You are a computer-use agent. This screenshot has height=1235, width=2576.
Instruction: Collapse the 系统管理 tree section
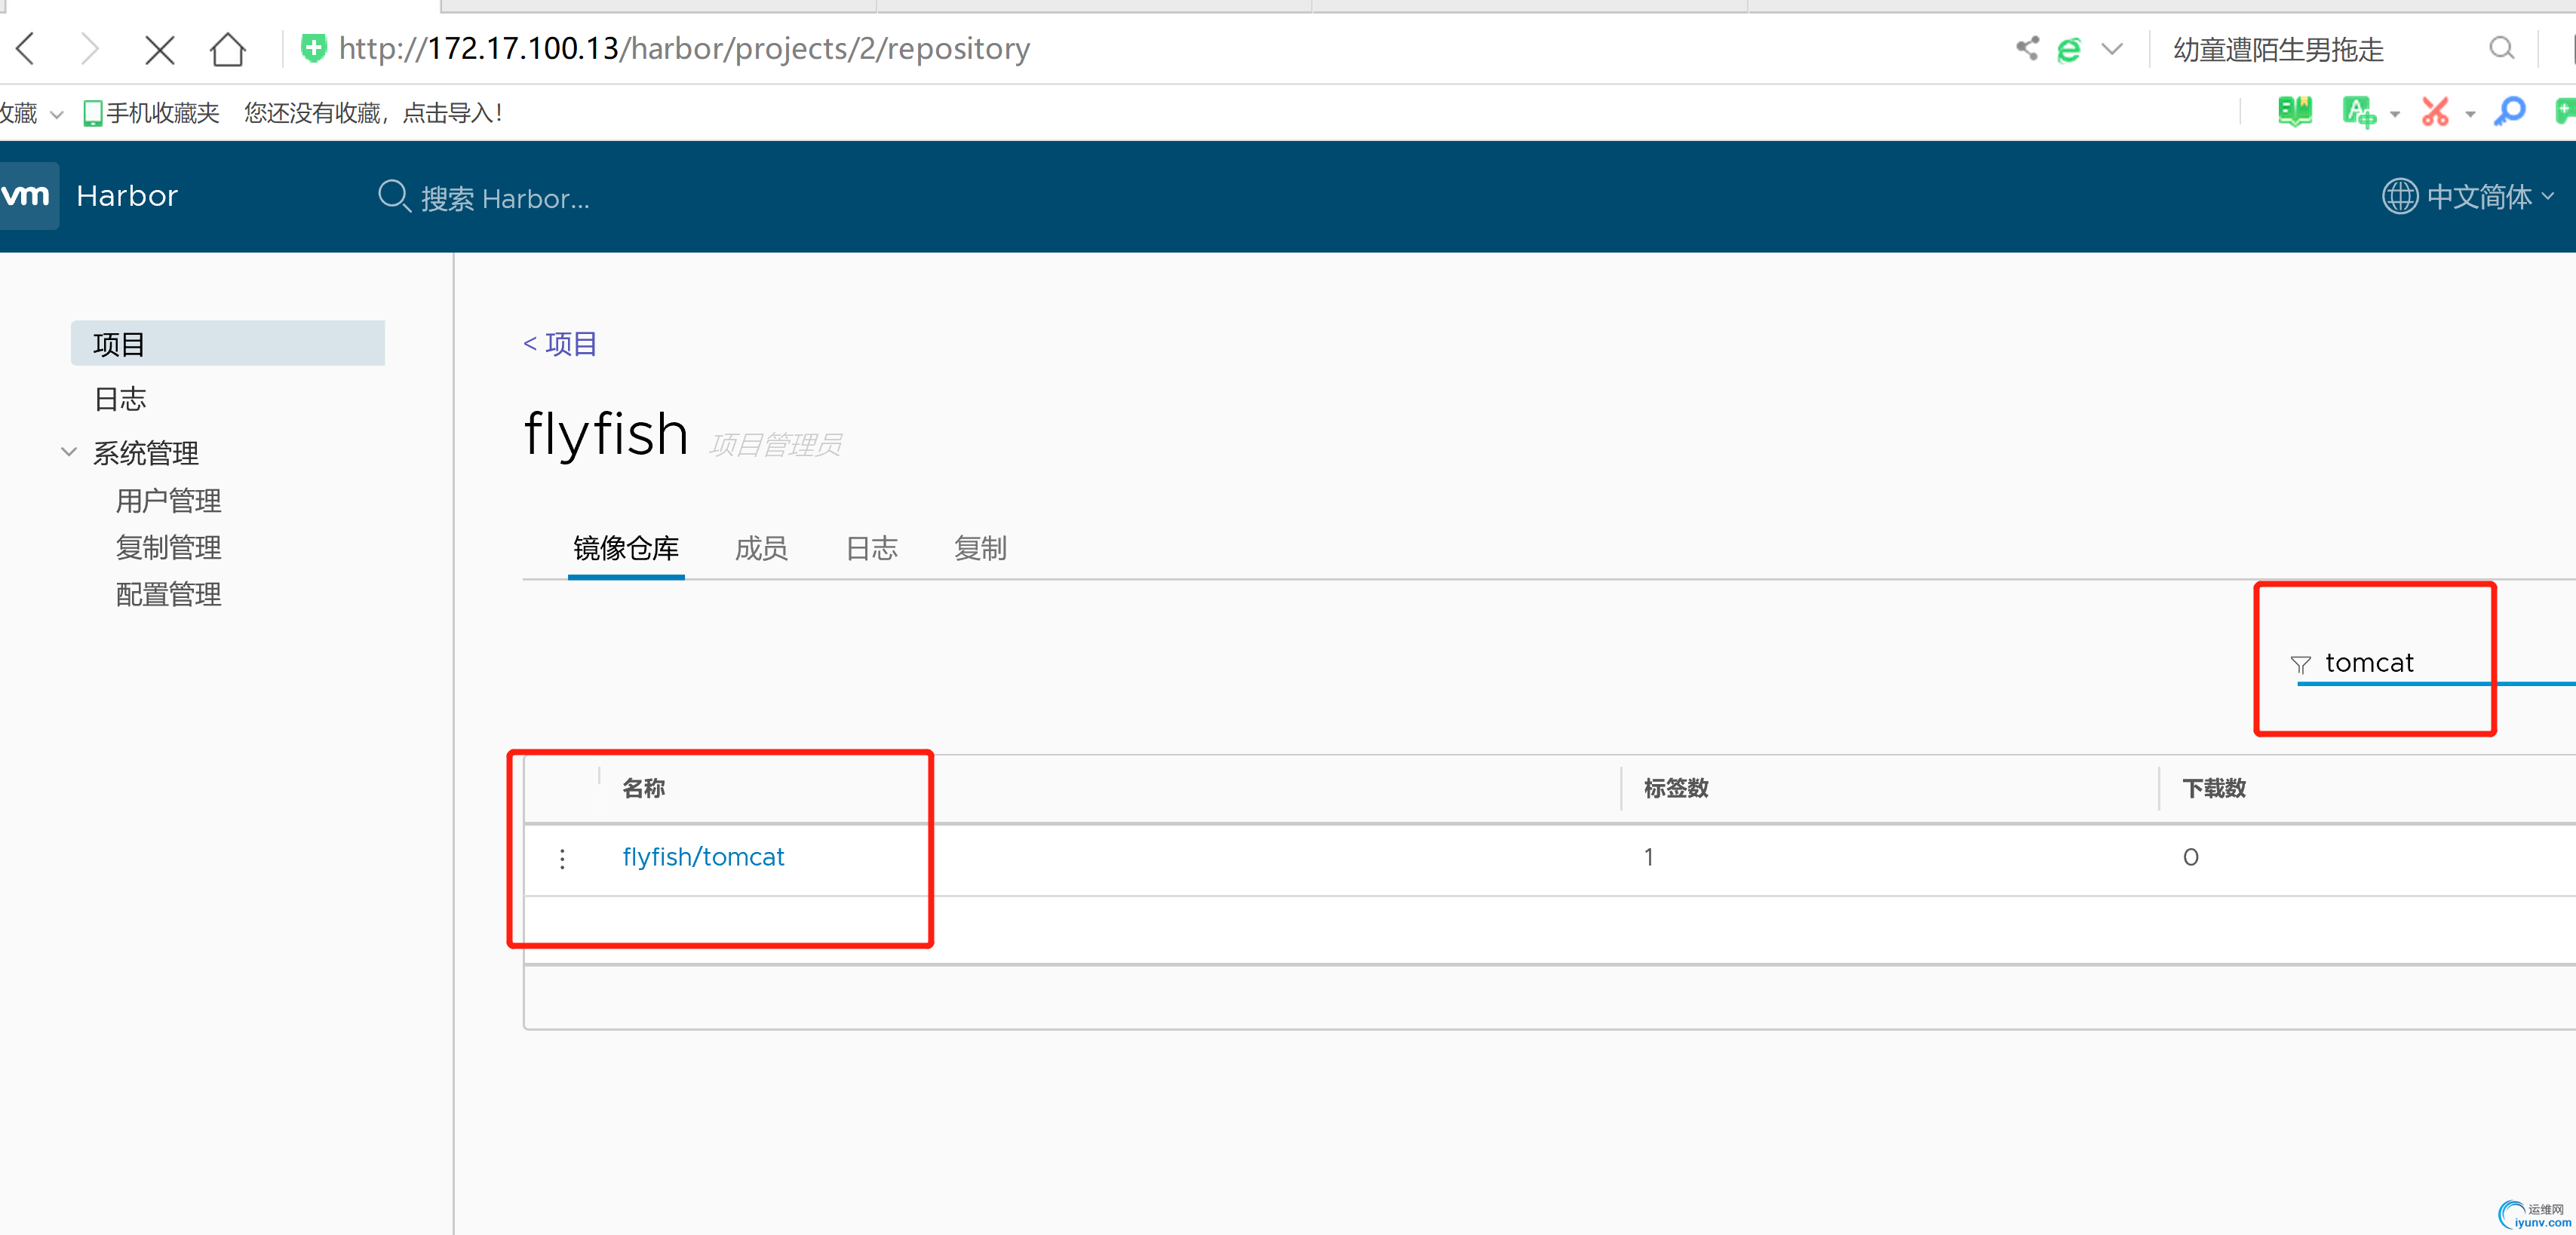tap(69, 452)
